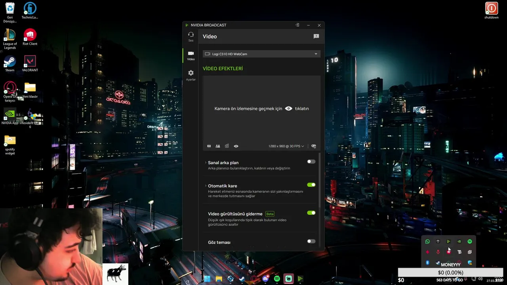Click the eye icon in preview message
This screenshot has width=507, height=285.
click(x=289, y=108)
